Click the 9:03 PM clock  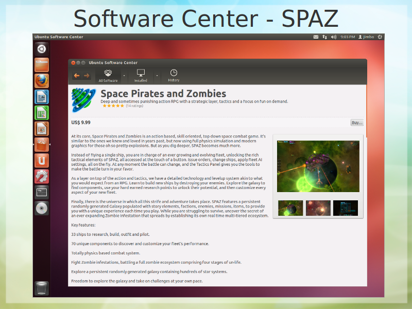point(348,37)
